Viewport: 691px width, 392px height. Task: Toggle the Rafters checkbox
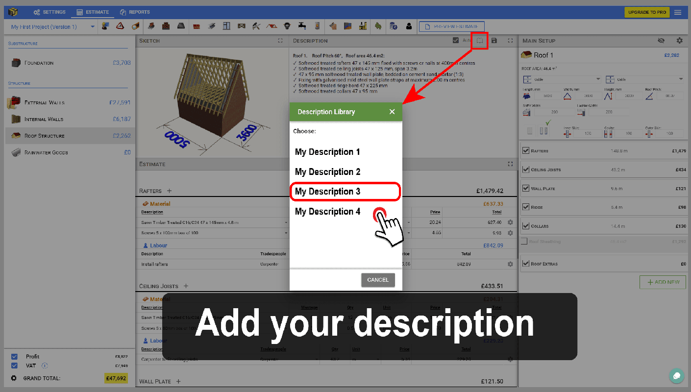[526, 151]
